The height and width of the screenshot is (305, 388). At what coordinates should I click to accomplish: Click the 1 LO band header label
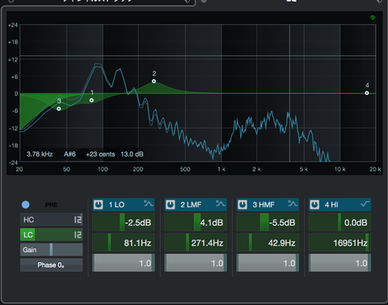[x=116, y=205]
